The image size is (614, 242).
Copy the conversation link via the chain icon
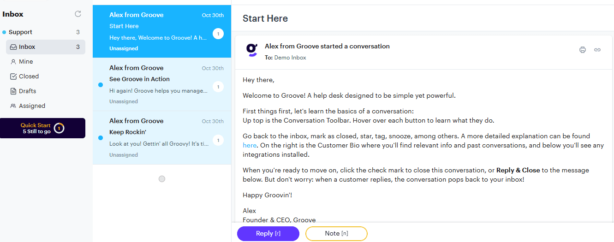[x=597, y=50]
